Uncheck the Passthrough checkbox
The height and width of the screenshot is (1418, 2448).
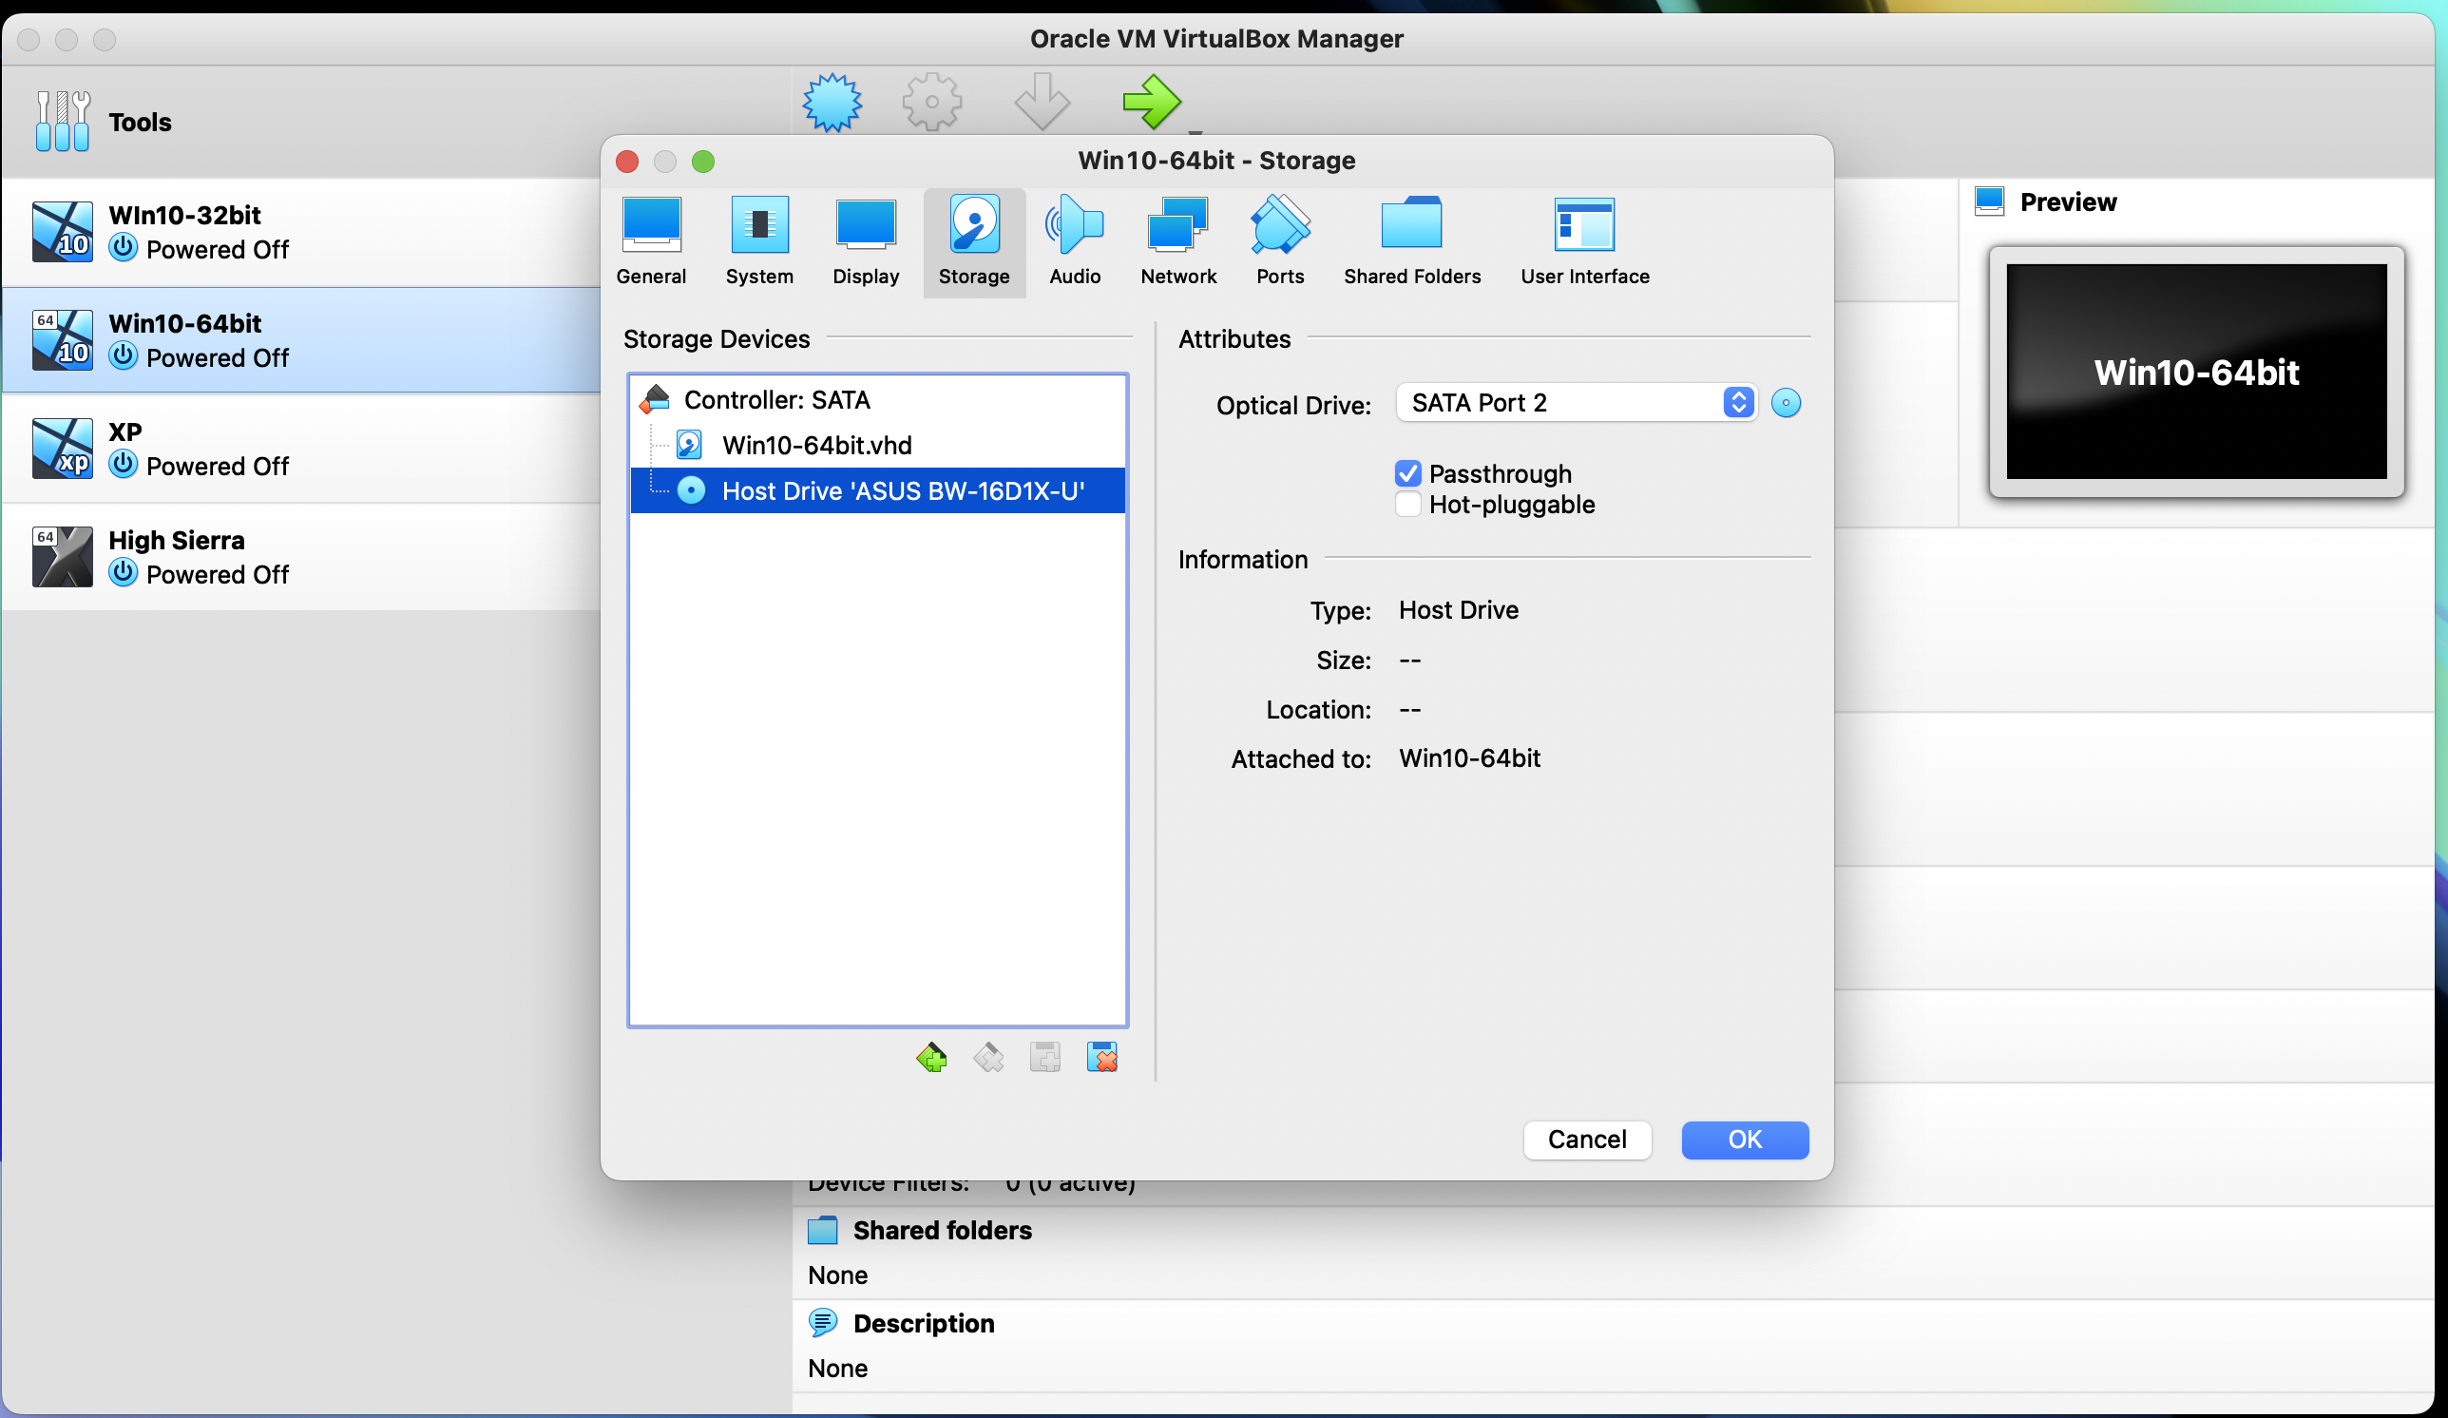coord(1407,473)
